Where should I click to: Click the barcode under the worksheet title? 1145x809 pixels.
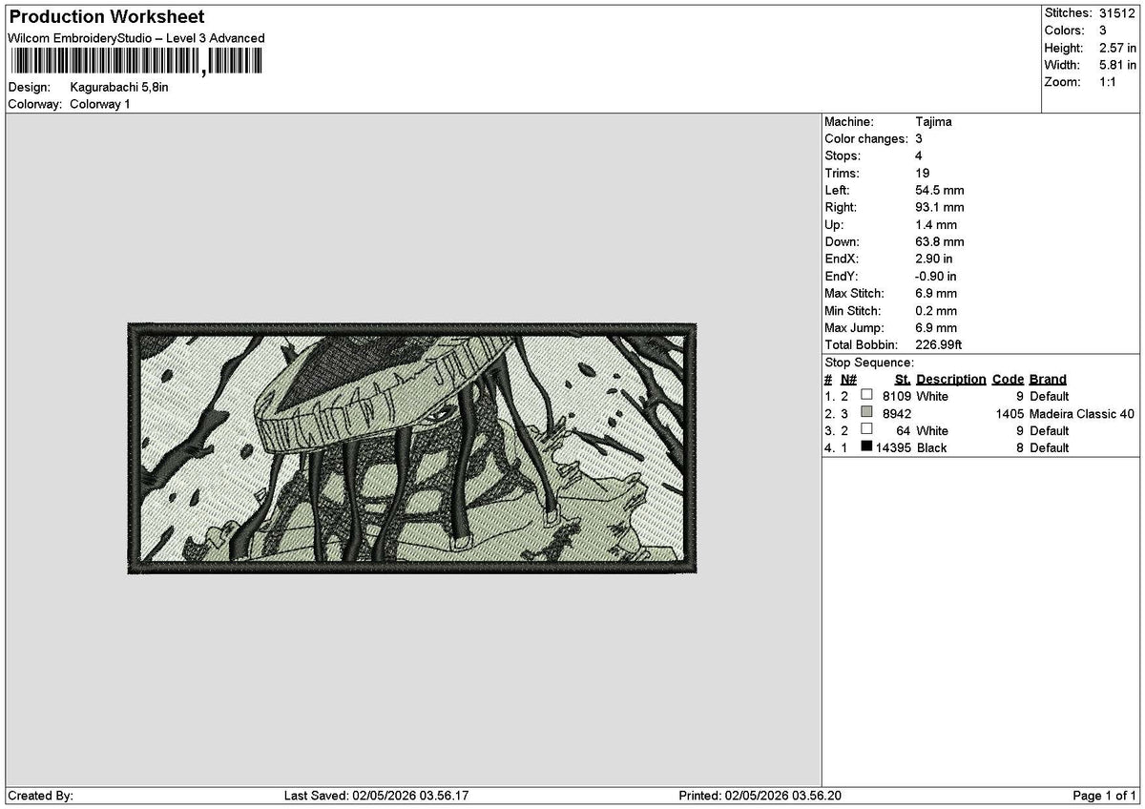[x=135, y=62]
